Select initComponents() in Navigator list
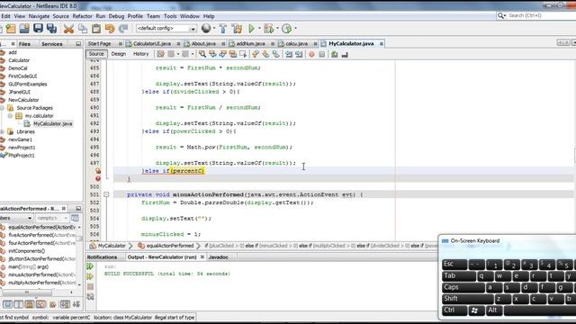Image resolution: width=576 pixels, height=324 pixels. click(26, 251)
